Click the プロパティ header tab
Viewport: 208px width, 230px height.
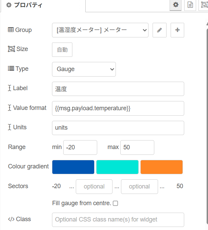coord(24,5)
